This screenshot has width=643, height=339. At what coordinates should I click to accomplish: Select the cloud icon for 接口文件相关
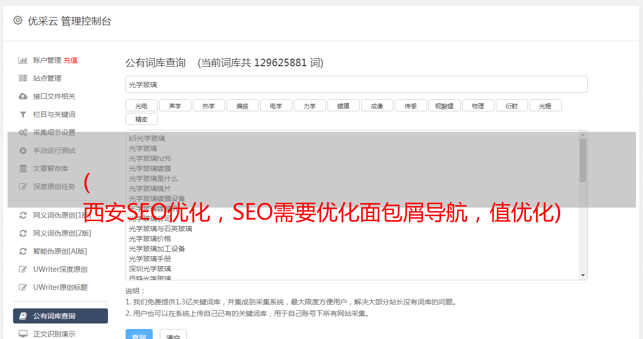(x=23, y=96)
